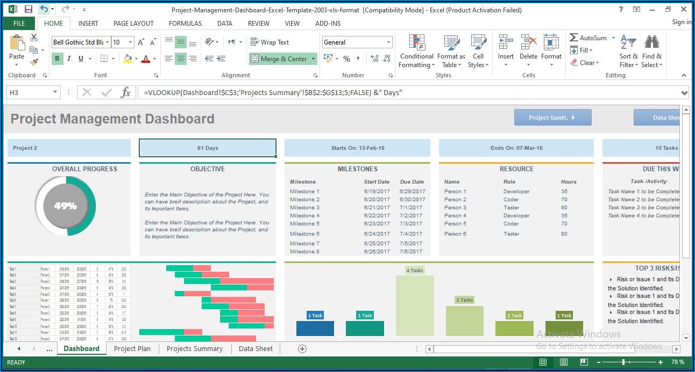Open the font name dropdown

(x=108, y=42)
